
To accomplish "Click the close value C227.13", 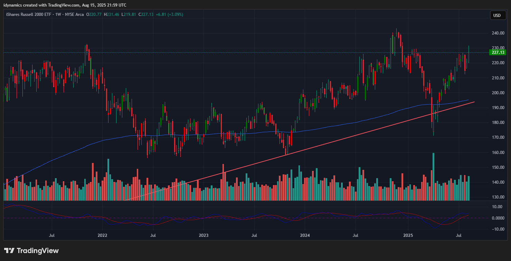I will (x=146, y=14).
